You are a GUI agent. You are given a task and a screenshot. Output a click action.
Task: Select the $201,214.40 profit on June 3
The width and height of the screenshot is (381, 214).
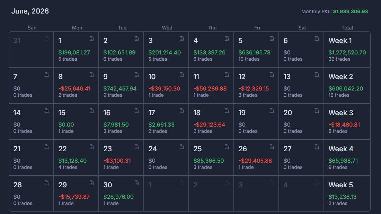(x=165, y=52)
